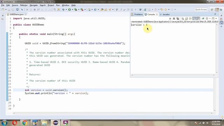Click the editor horizontal scrollbar
The height and width of the screenshot is (126, 224).
tap(113, 113)
